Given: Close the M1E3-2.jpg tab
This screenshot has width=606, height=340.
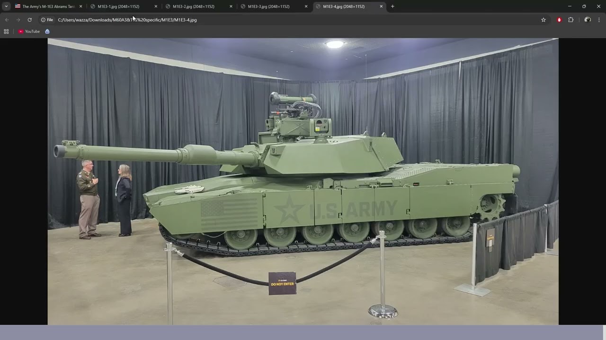Looking at the screenshot, I should click(231, 7).
